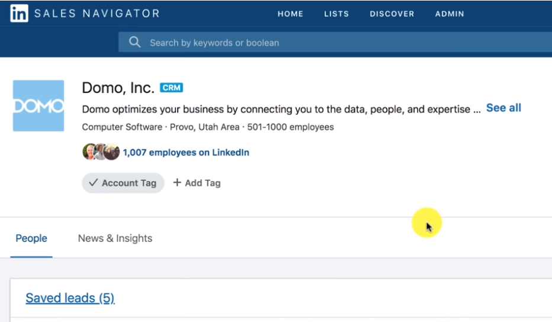Open the Domo company logo

[38, 106]
